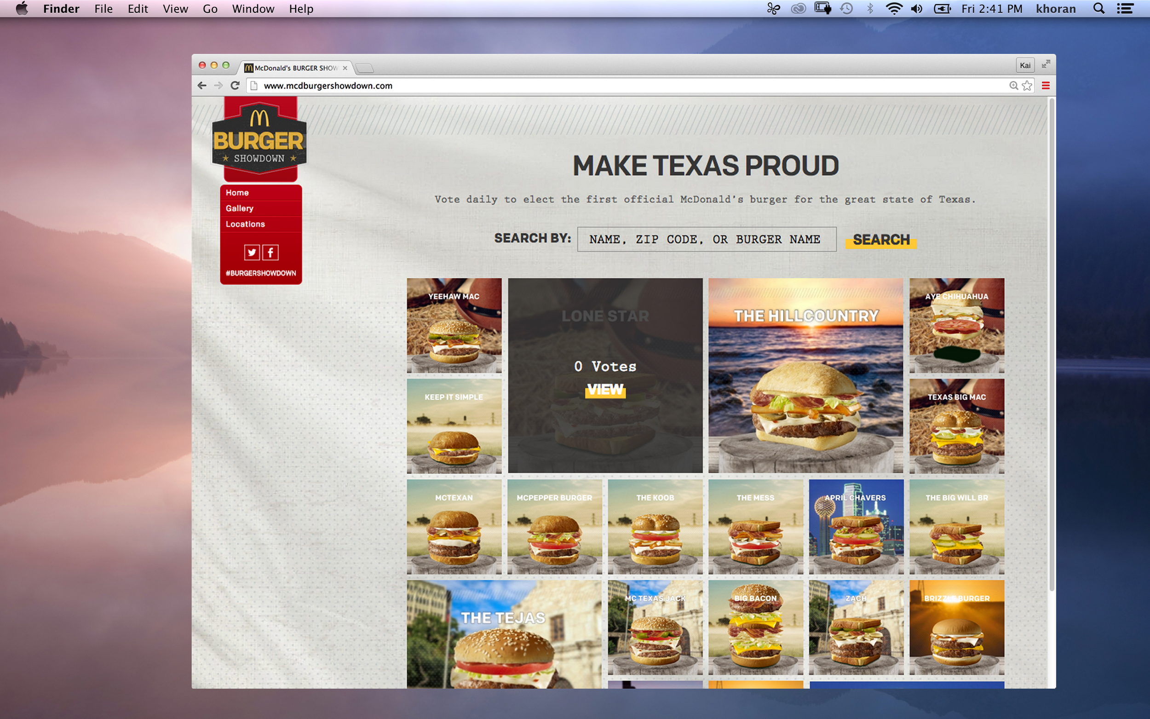Select the McDonald's BURGER SHOW tab
This screenshot has height=719, width=1150.
[295, 68]
